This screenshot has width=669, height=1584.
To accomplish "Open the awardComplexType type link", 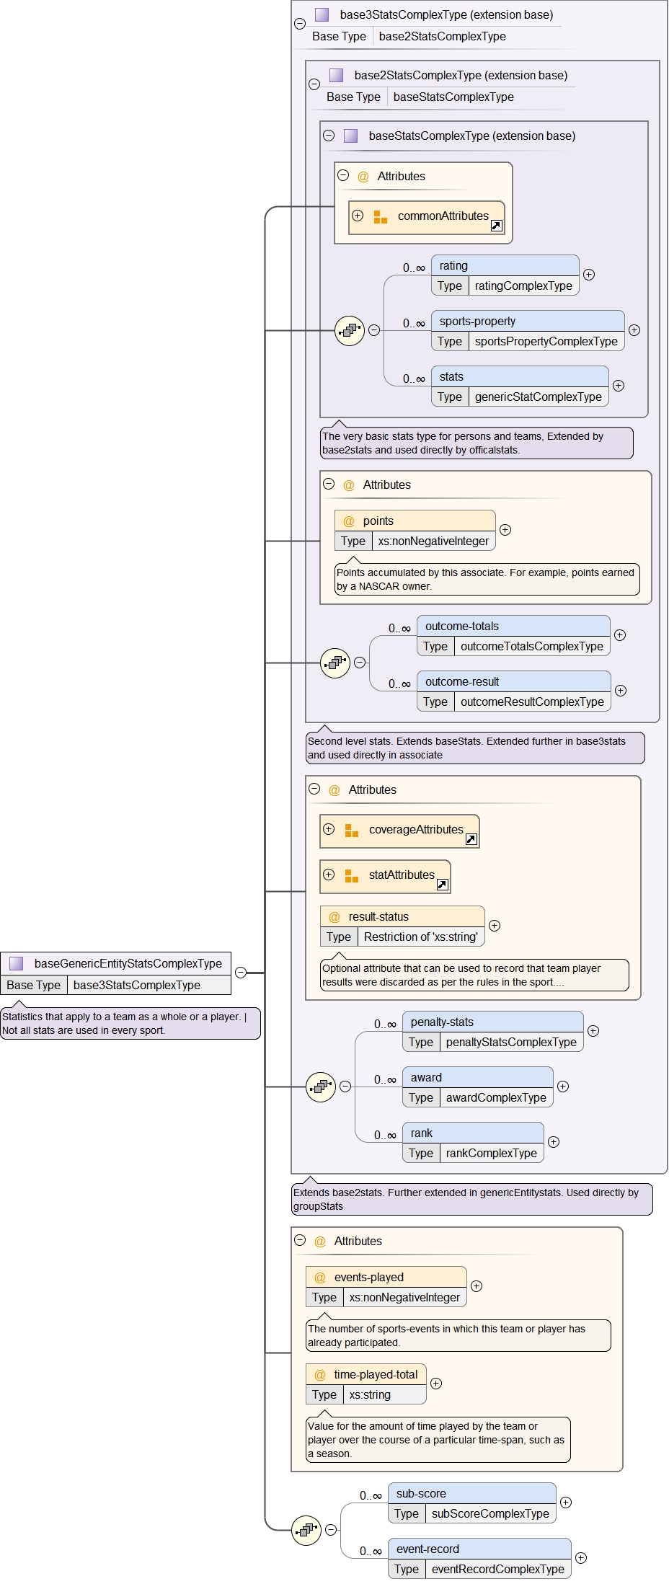I will point(496,1097).
